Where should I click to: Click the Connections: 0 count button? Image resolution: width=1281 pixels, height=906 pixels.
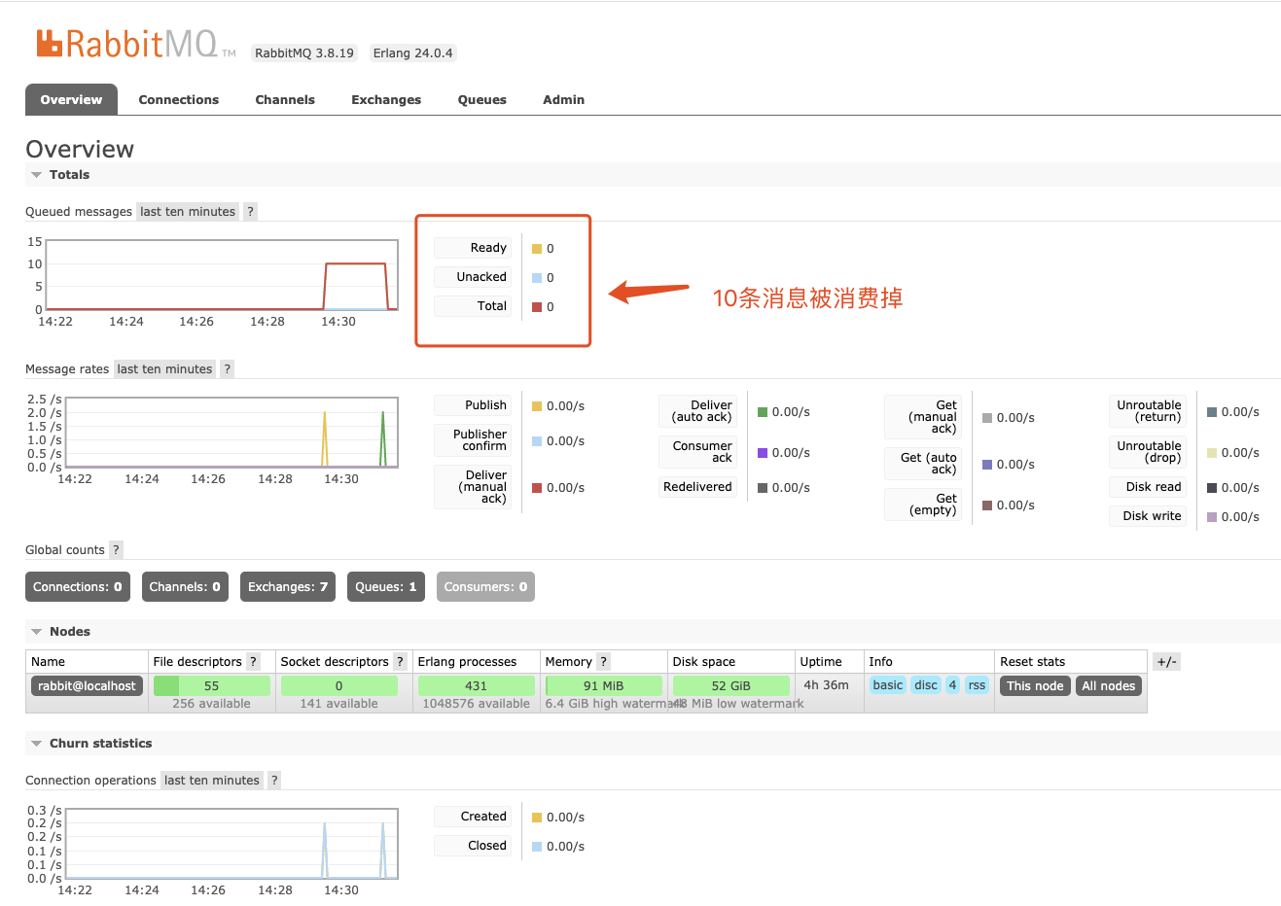78,587
